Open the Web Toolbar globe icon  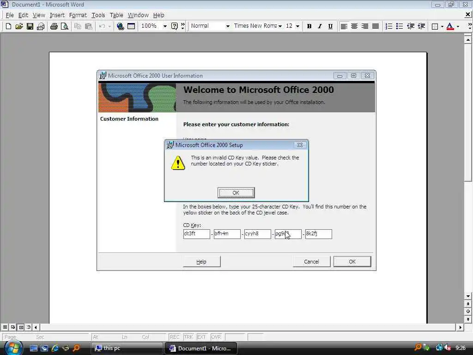pyautogui.click(x=121, y=26)
